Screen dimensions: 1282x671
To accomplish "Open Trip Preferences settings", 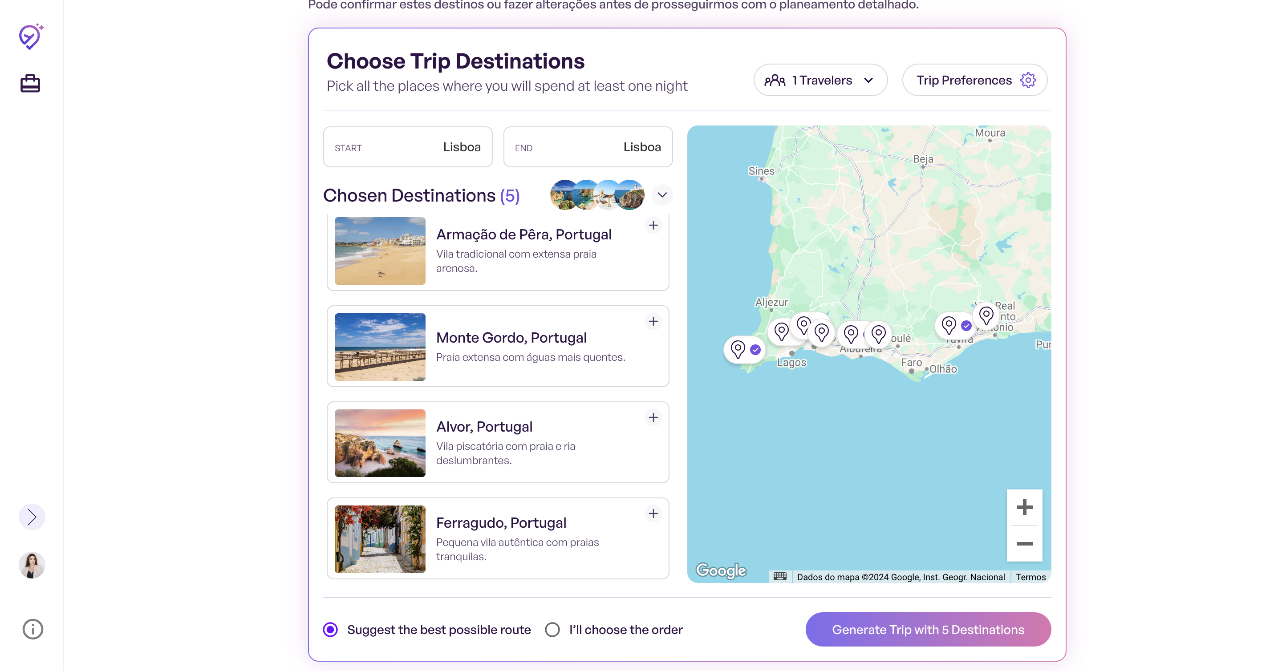I will pos(974,80).
